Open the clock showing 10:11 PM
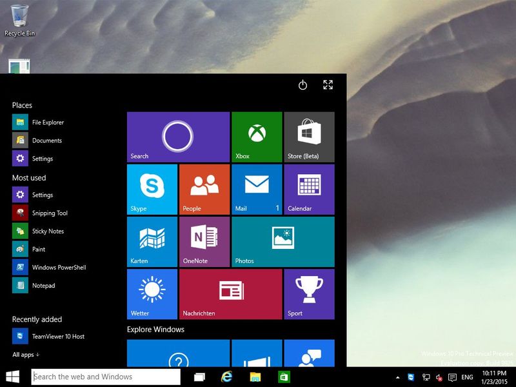The height and width of the screenshot is (387, 516). point(494,377)
